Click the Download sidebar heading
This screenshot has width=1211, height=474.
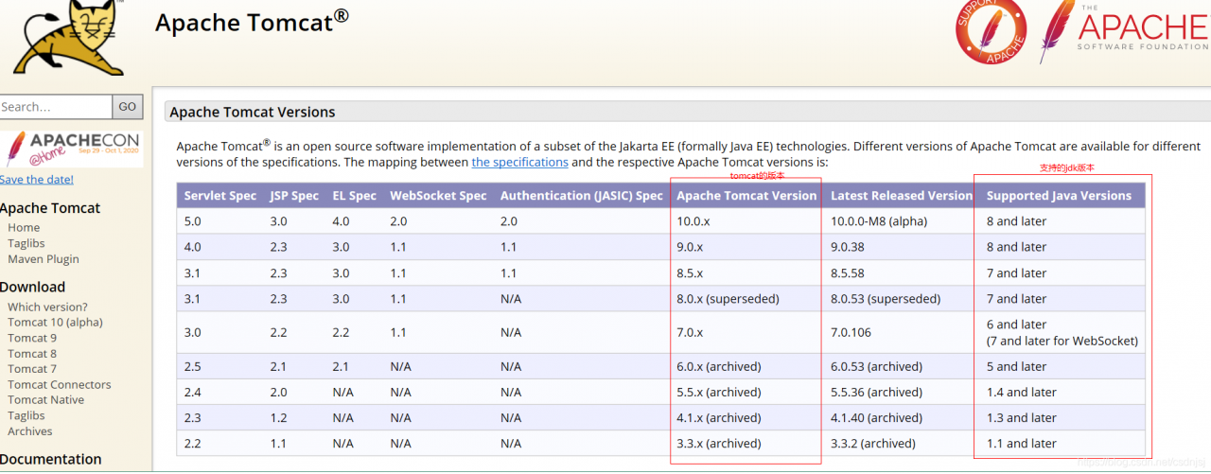pos(33,288)
